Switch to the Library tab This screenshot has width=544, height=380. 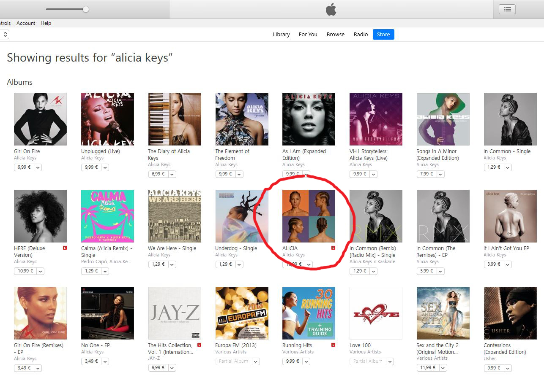pos(282,35)
